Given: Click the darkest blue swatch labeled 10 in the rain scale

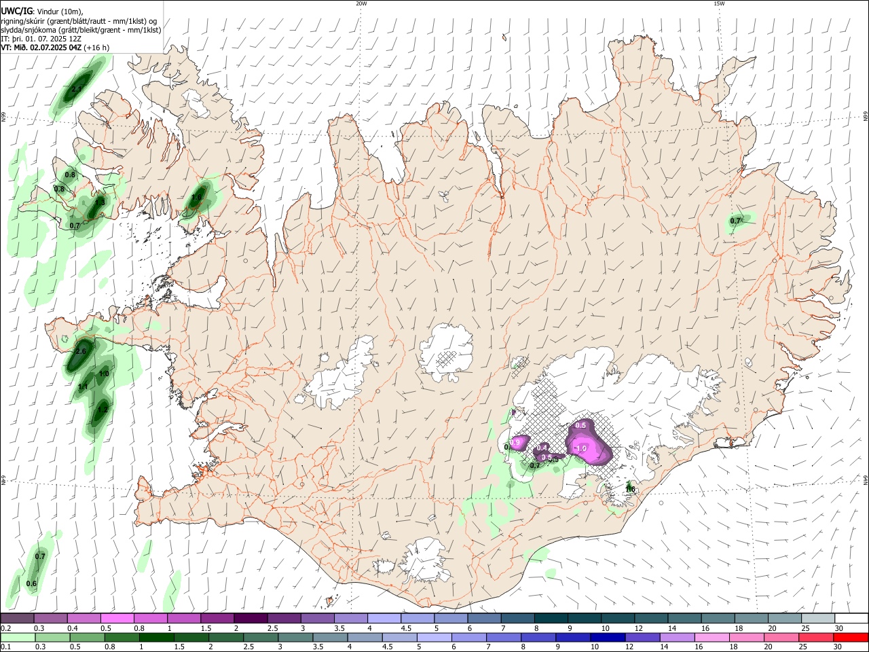Looking at the screenshot, I should point(608,638).
